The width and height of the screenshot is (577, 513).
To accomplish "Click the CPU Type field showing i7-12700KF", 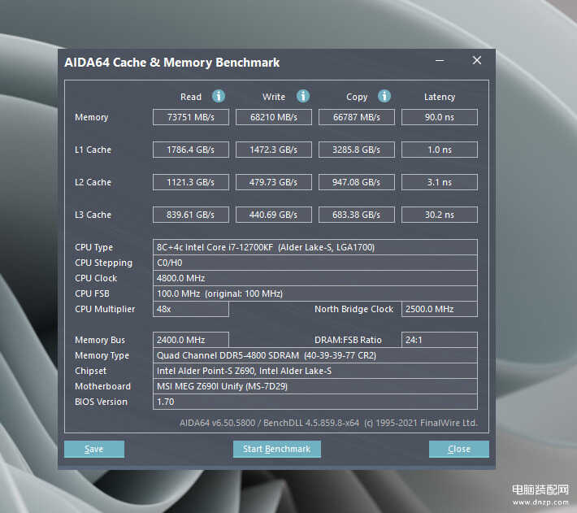I will pyautogui.click(x=315, y=247).
